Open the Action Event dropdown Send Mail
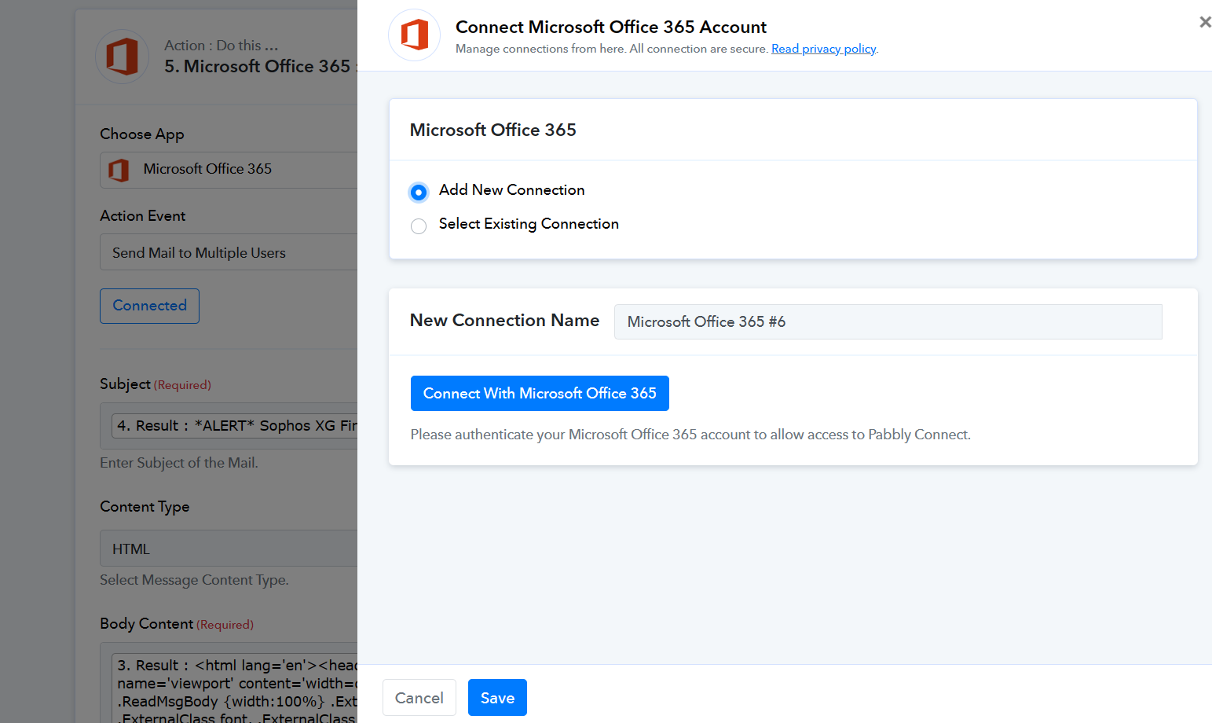Viewport: 1212px width, 723px height. [x=229, y=252]
